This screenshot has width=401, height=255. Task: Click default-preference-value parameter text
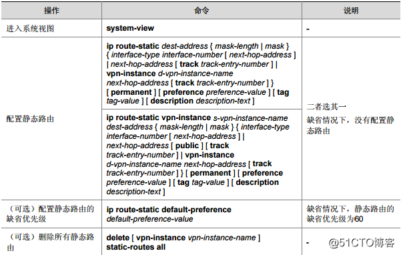click(x=149, y=219)
